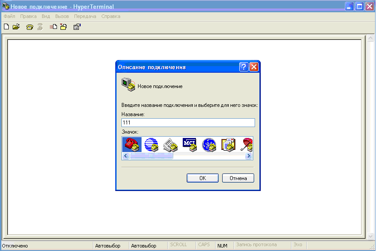Click the Запись протокола status text
376x251 pixels.
[x=256, y=244]
